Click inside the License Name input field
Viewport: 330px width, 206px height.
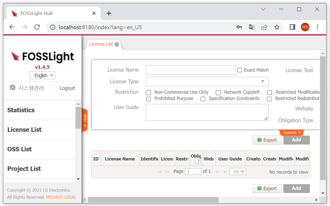[x=190, y=70]
